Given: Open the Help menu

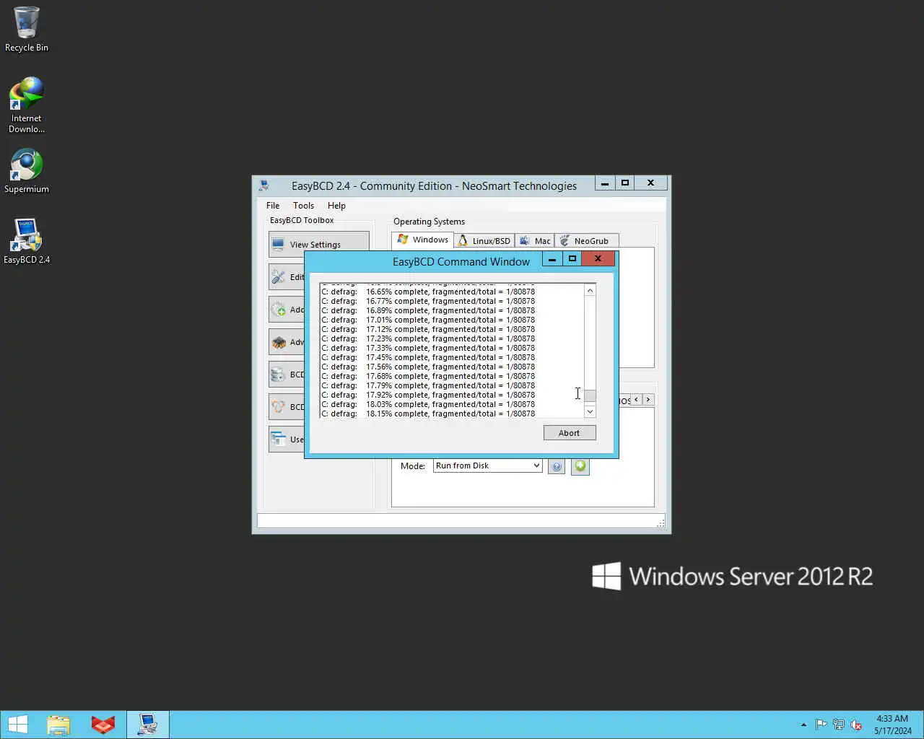Looking at the screenshot, I should (336, 206).
